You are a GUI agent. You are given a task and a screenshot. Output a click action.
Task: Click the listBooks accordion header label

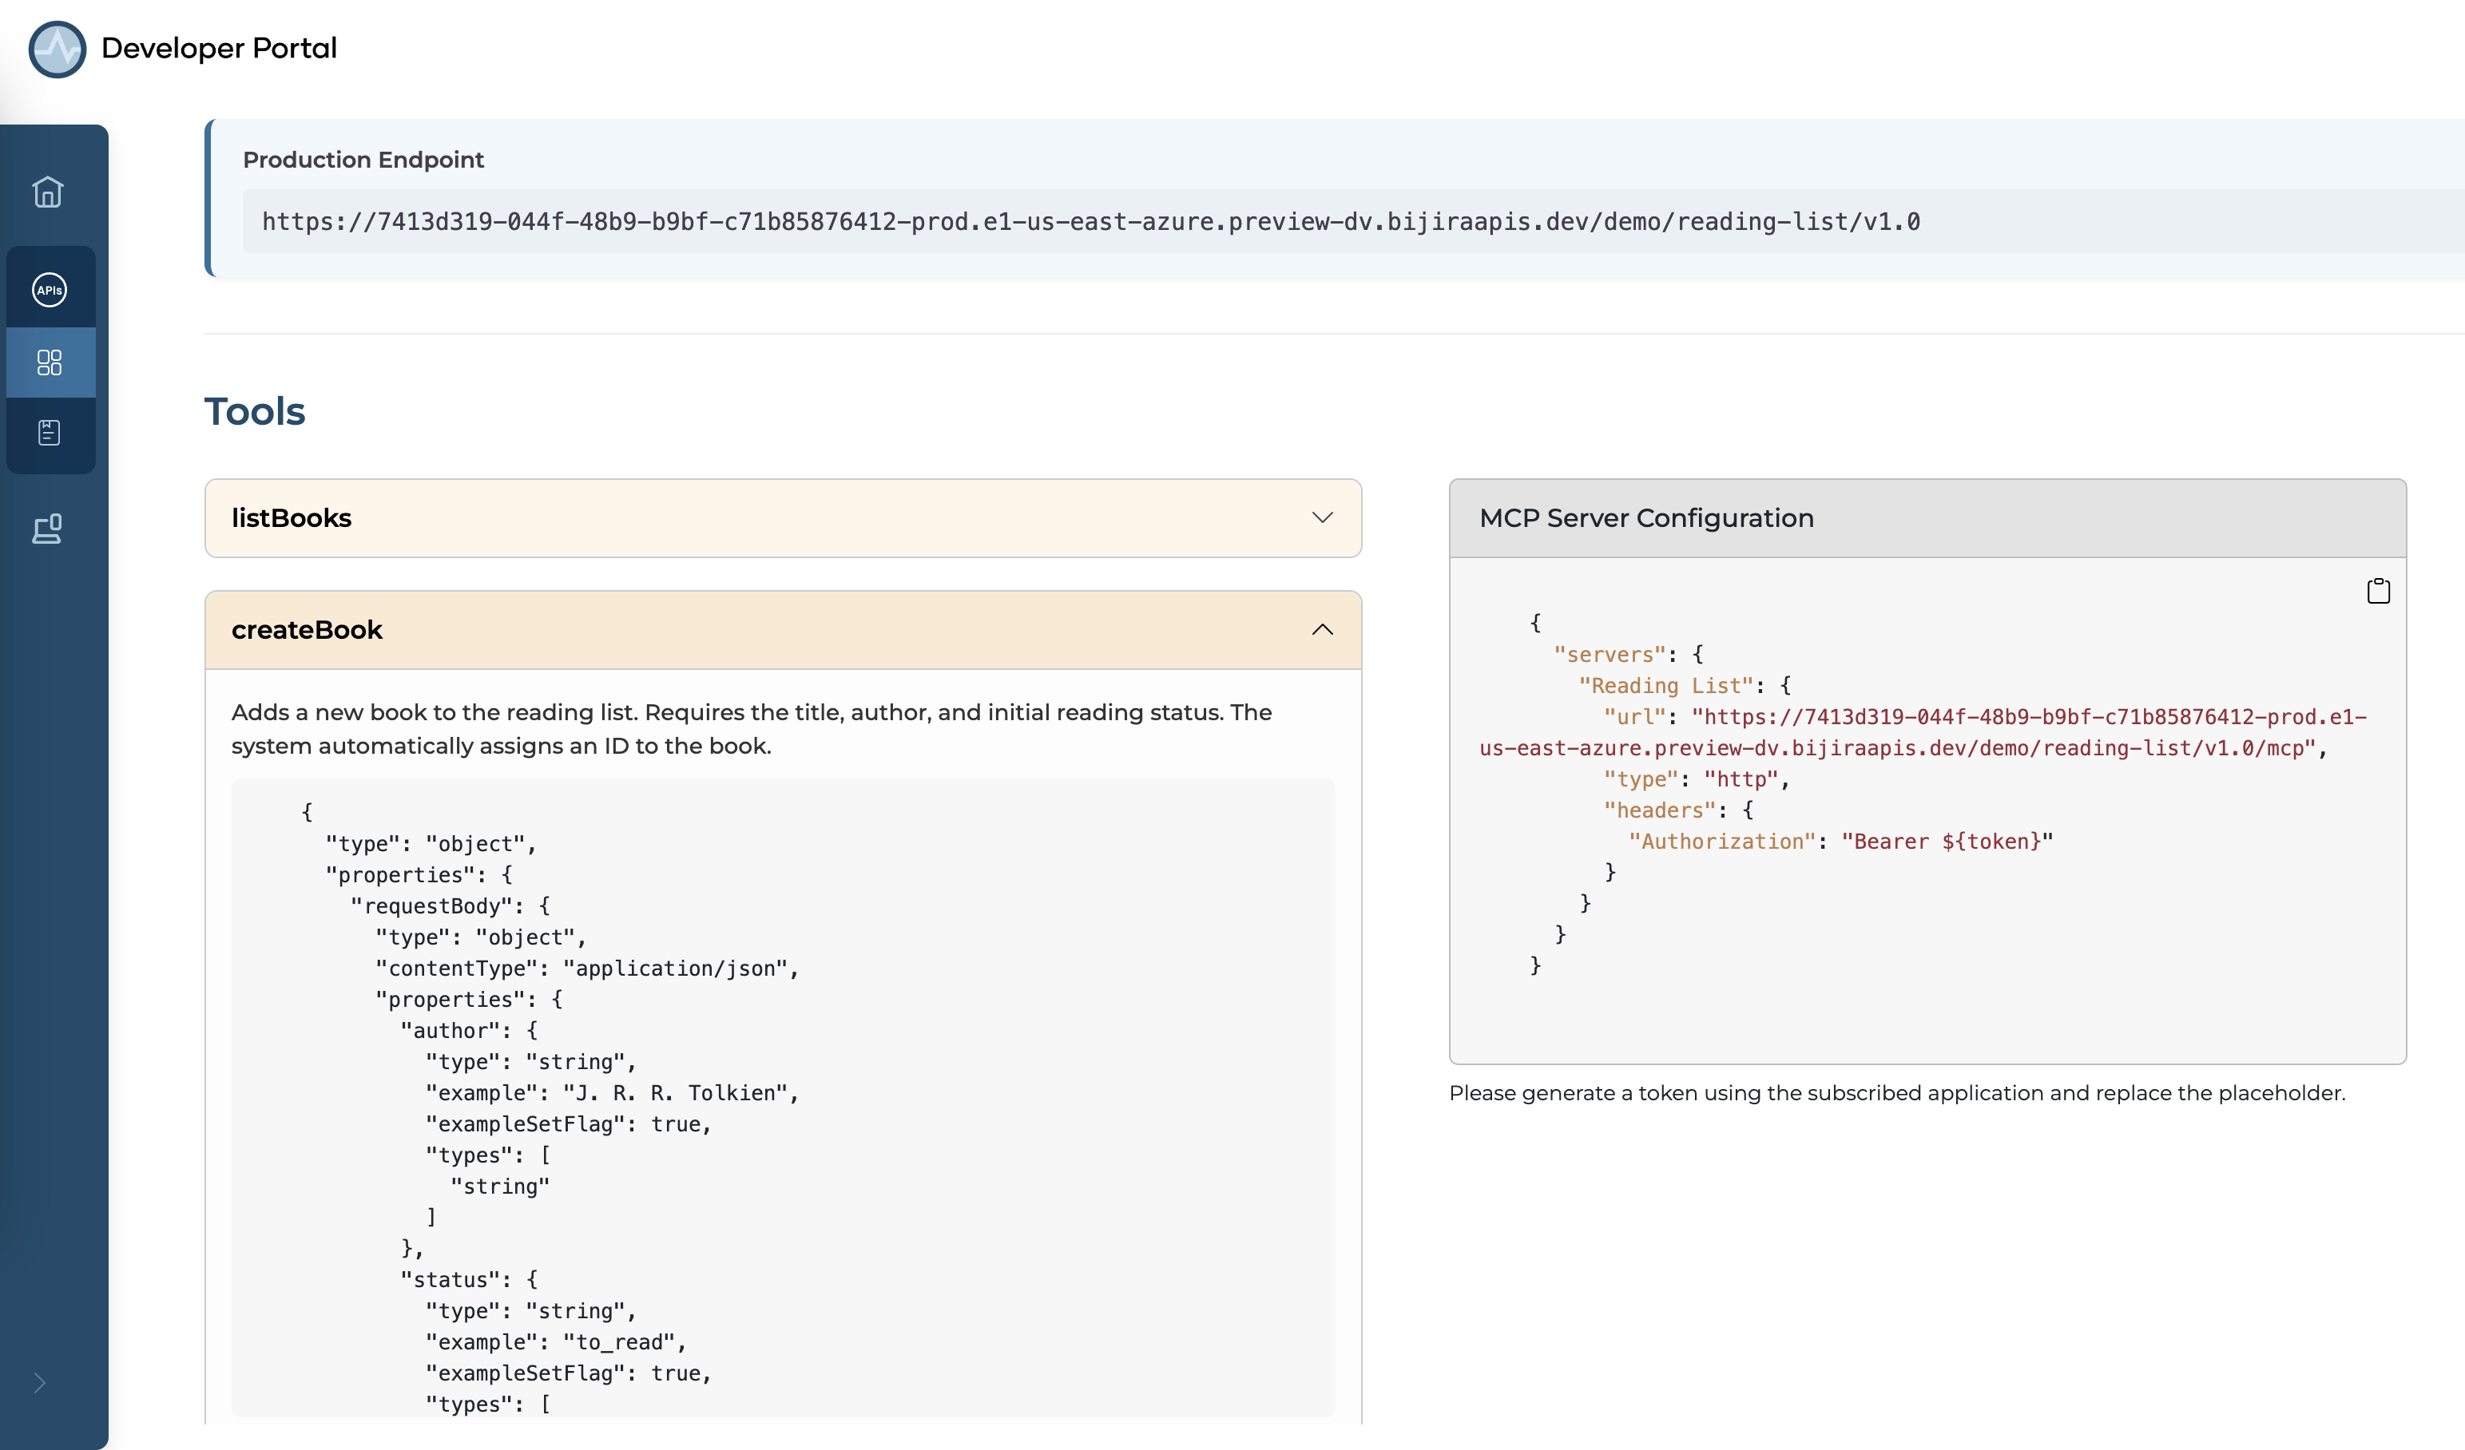[292, 518]
